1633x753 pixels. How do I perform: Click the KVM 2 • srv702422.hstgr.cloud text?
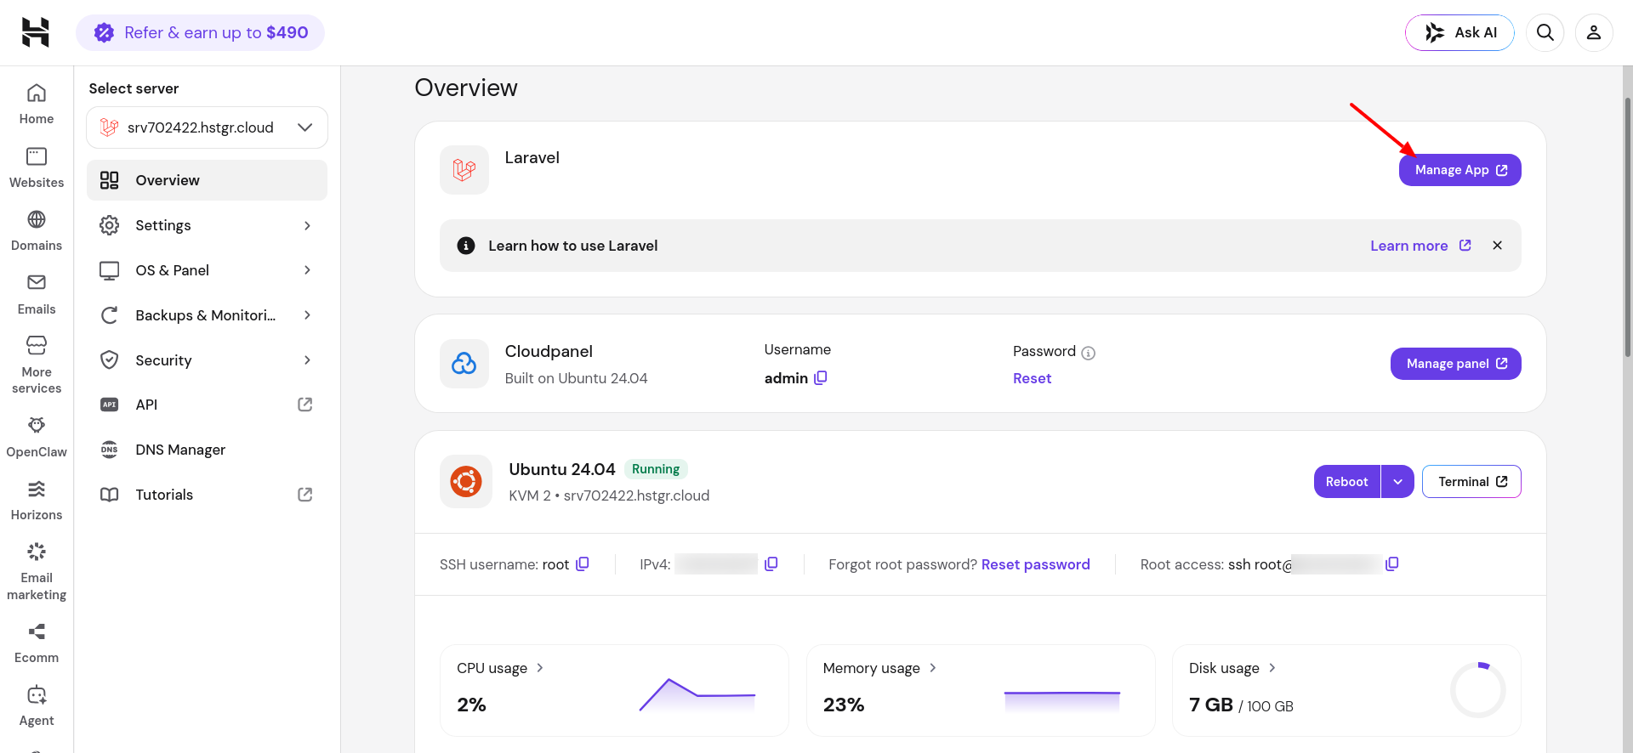609,495
